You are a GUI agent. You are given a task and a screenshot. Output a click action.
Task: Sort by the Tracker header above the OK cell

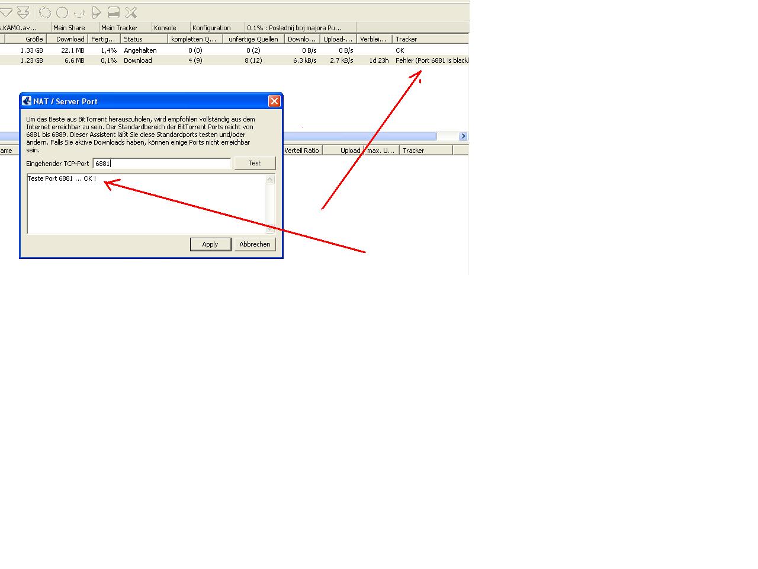point(431,39)
